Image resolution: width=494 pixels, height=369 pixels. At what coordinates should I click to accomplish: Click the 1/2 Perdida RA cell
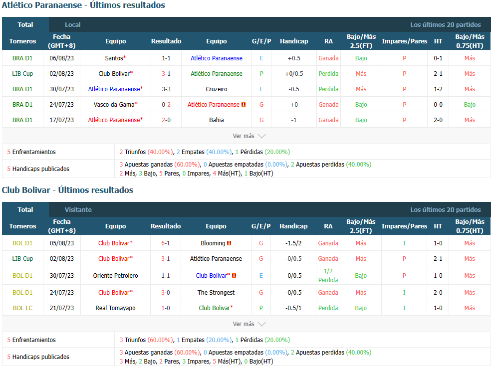point(328,275)
